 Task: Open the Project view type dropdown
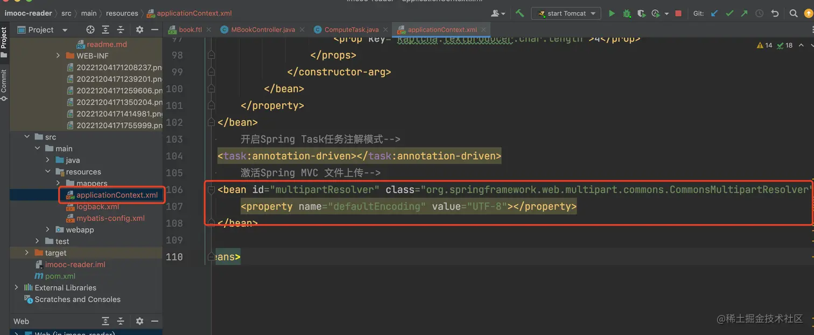65,30
